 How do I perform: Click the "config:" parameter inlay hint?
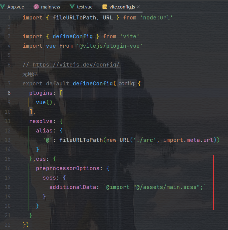[x=127, y=83]
